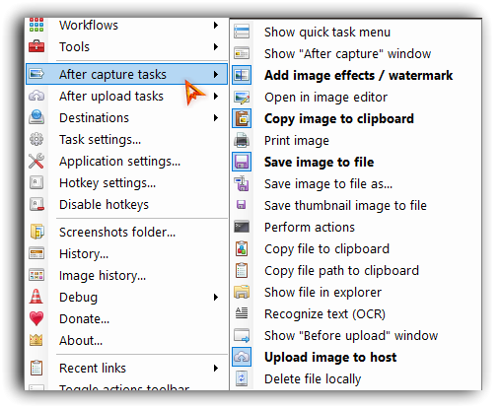Click the Recognize text OCR icon
The image size is (500, 408).
pos(242,313)
